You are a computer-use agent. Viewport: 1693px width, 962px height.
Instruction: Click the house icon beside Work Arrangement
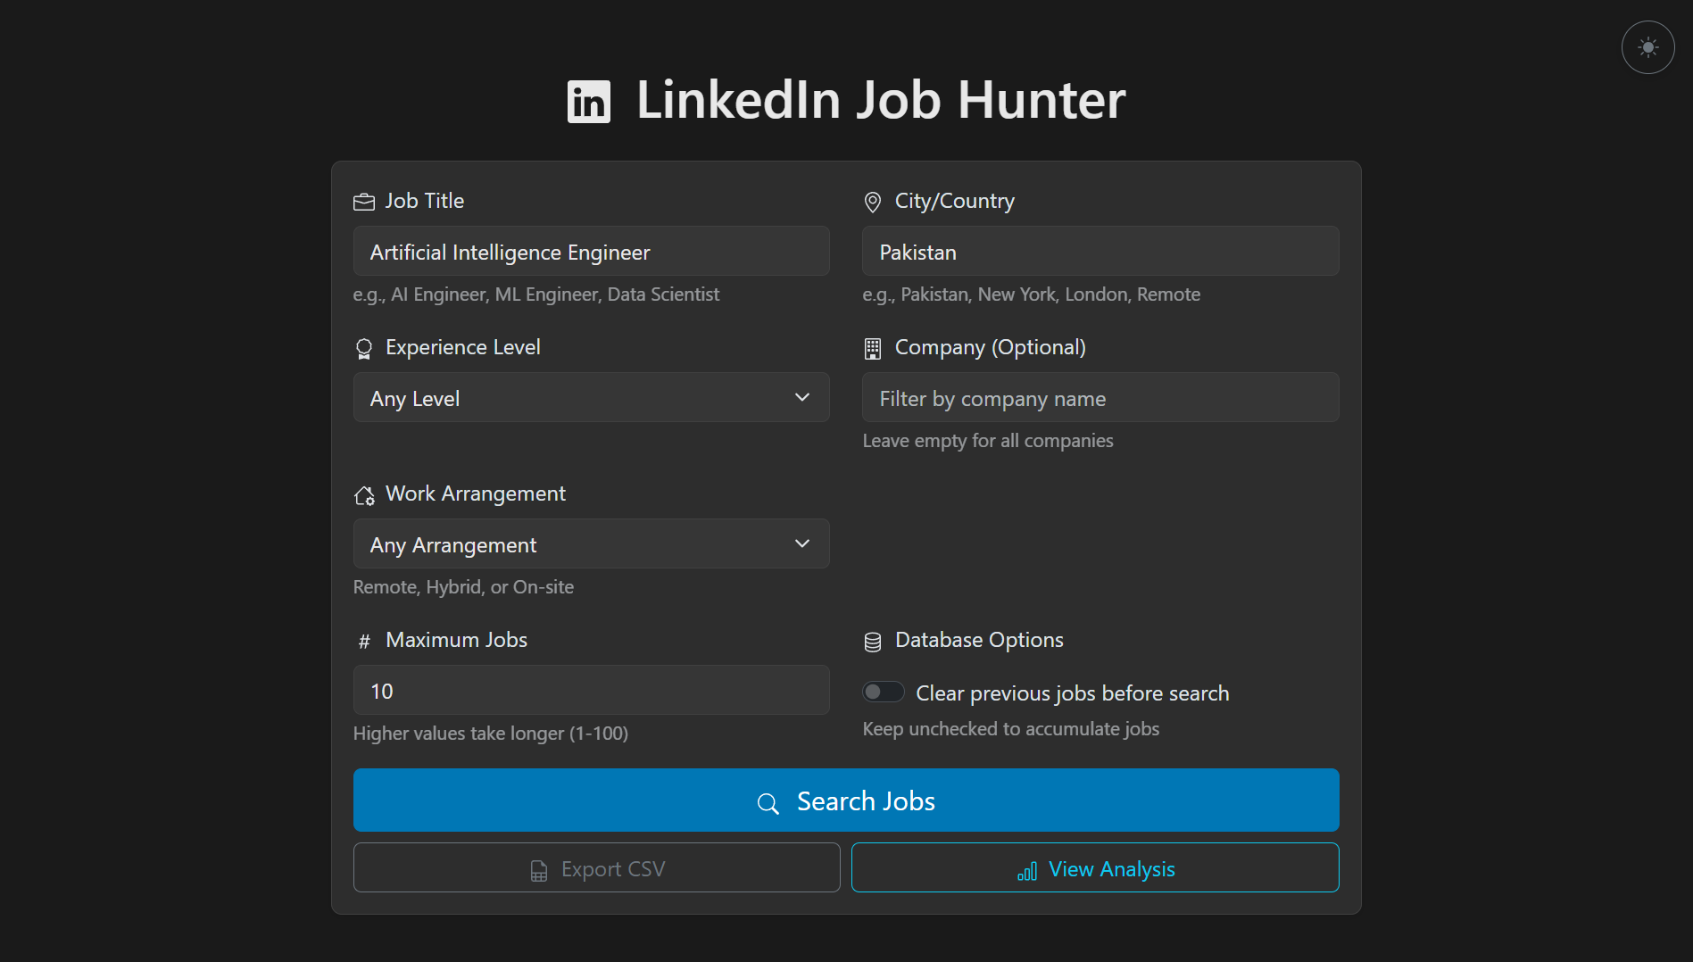363,494
